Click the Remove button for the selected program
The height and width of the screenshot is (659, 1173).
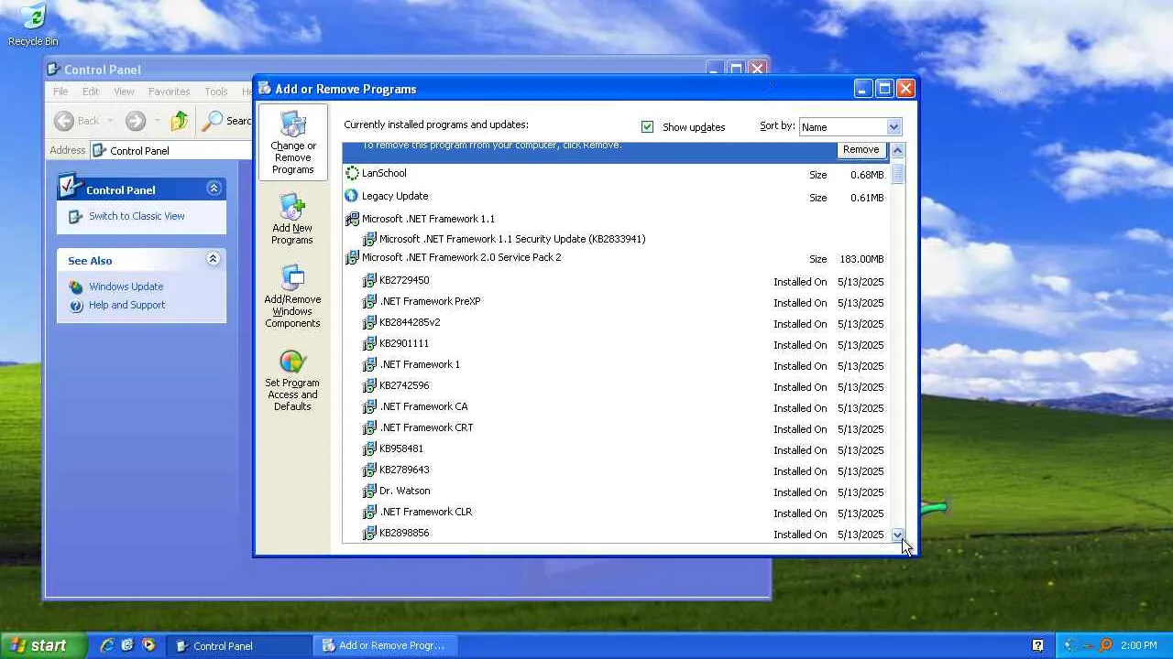(x=861, y=150)
